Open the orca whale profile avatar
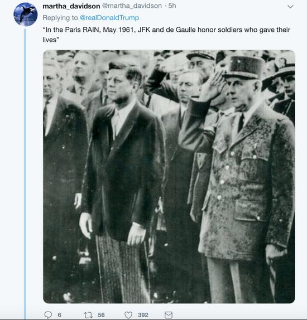Viewport: 307px width, 320px height. tap(26, 14)
